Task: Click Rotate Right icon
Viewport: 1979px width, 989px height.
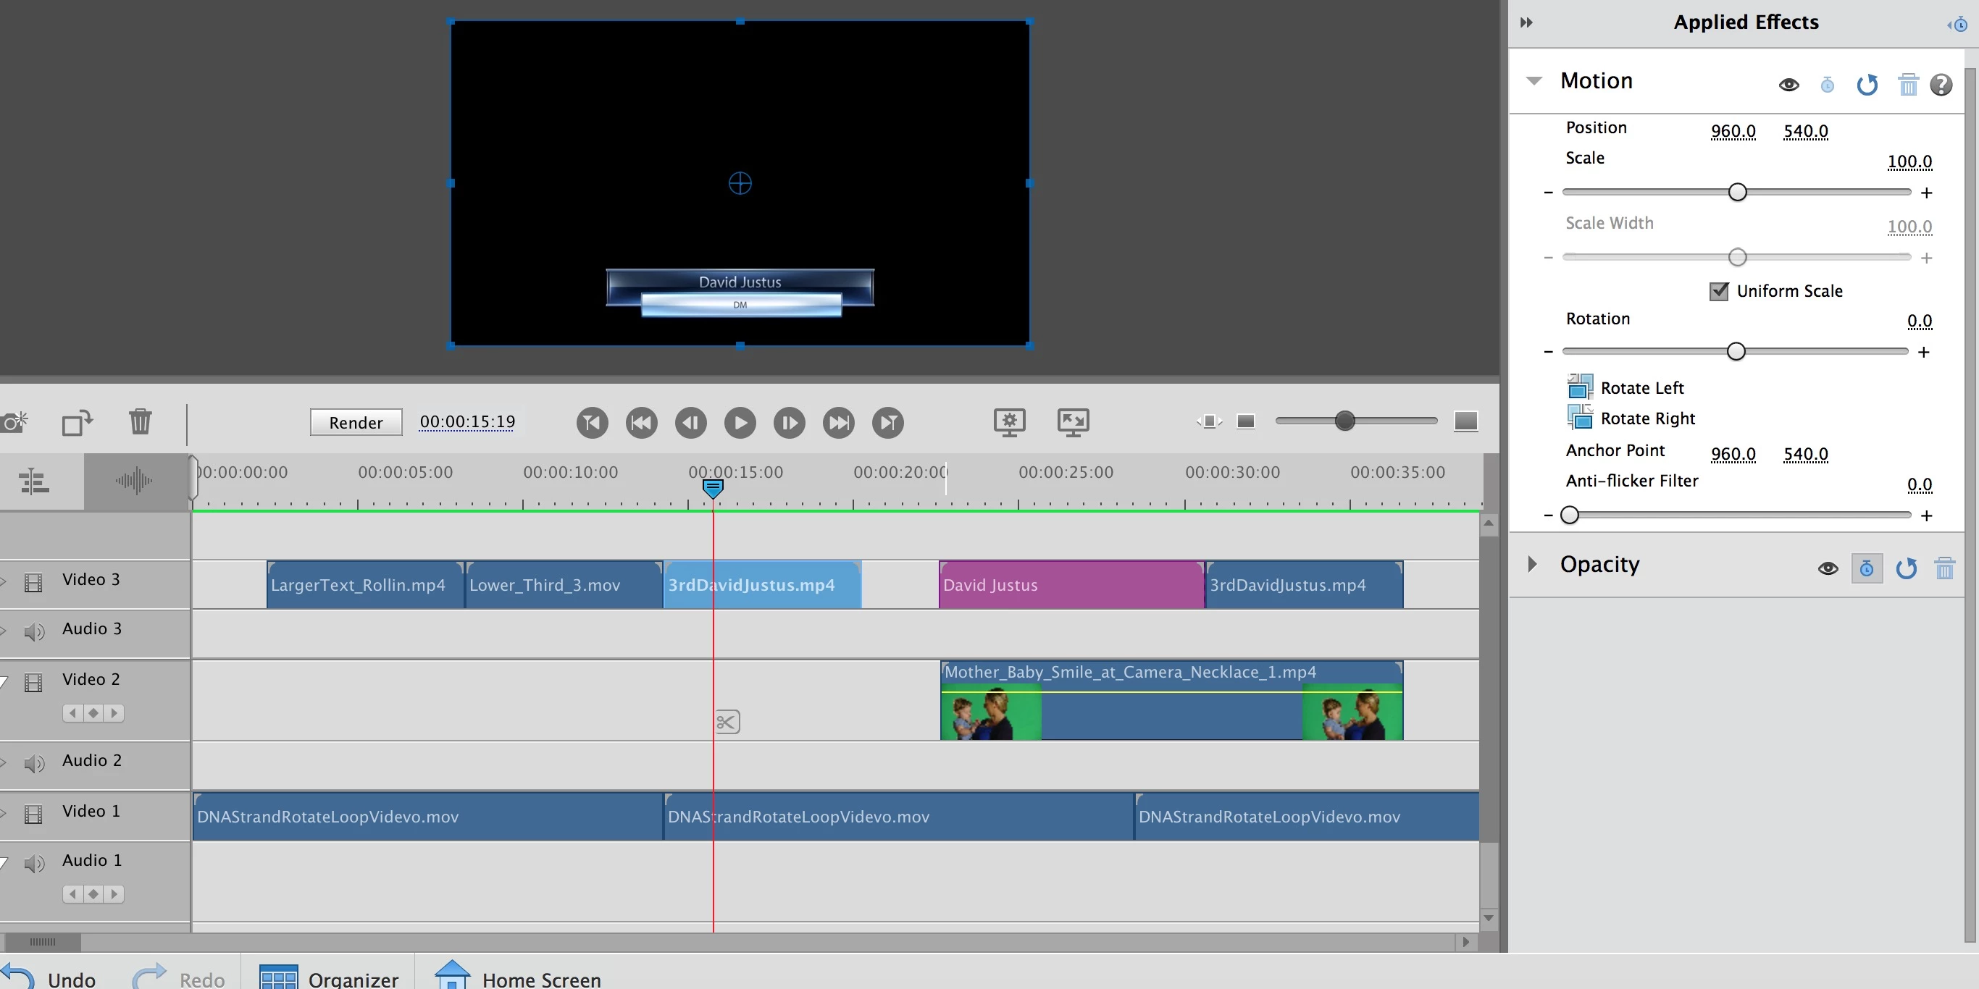Action: click(1580, 418)
